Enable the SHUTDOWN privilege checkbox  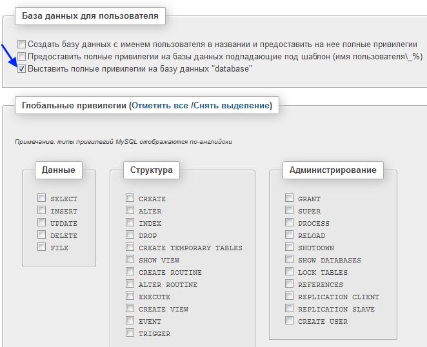click(289, 247)
